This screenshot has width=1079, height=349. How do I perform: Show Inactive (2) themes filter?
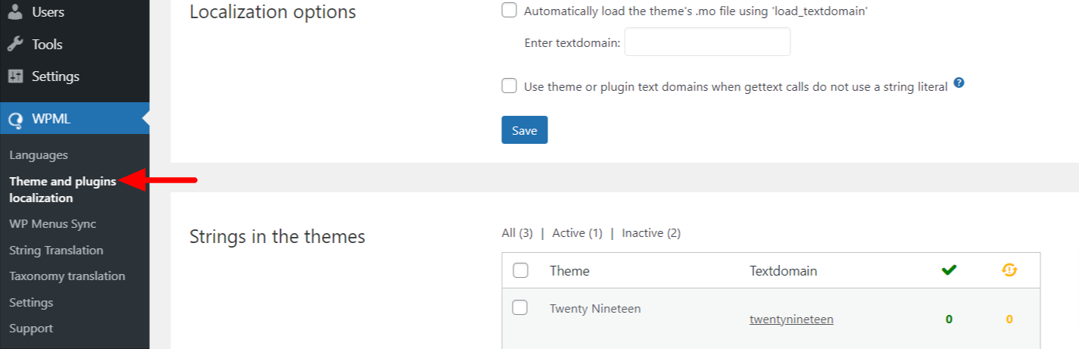pyautogui.click(x=651, y=233)
